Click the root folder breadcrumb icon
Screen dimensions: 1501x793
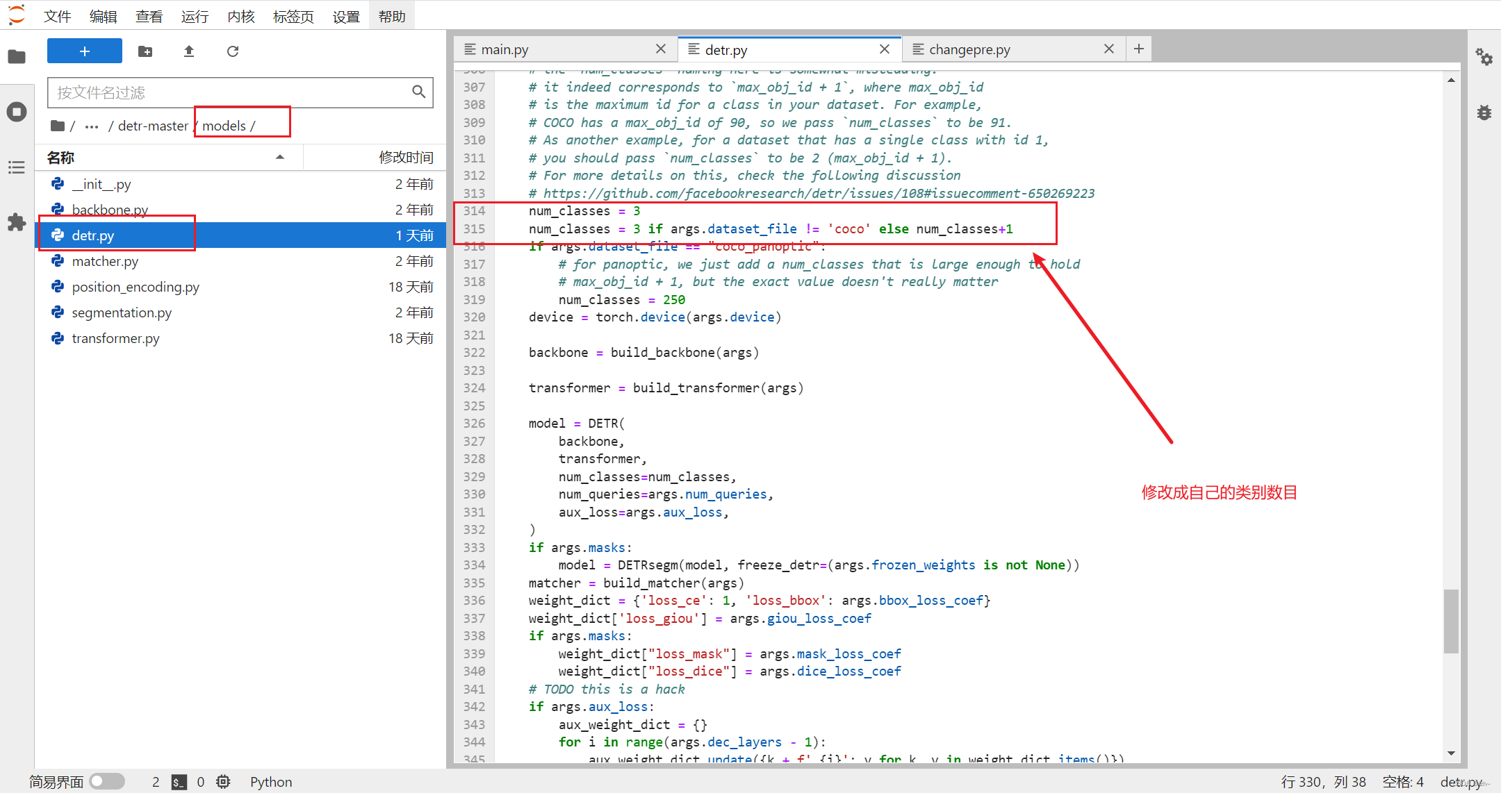click(58, 126)
